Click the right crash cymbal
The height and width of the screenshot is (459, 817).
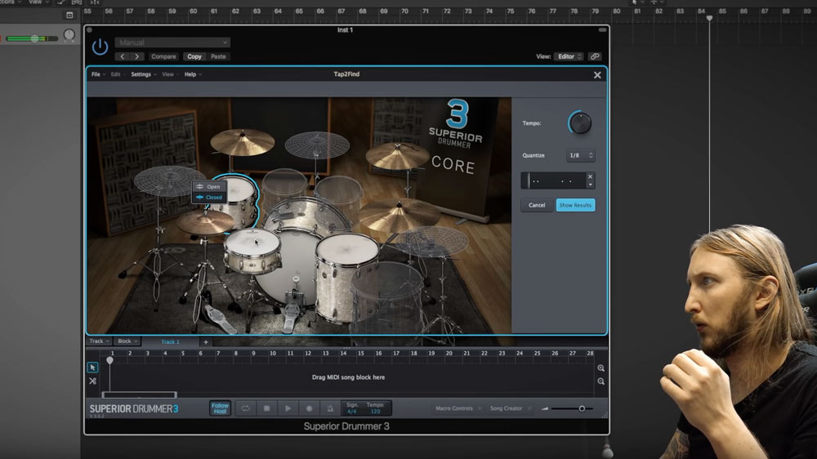pos(397,155)
